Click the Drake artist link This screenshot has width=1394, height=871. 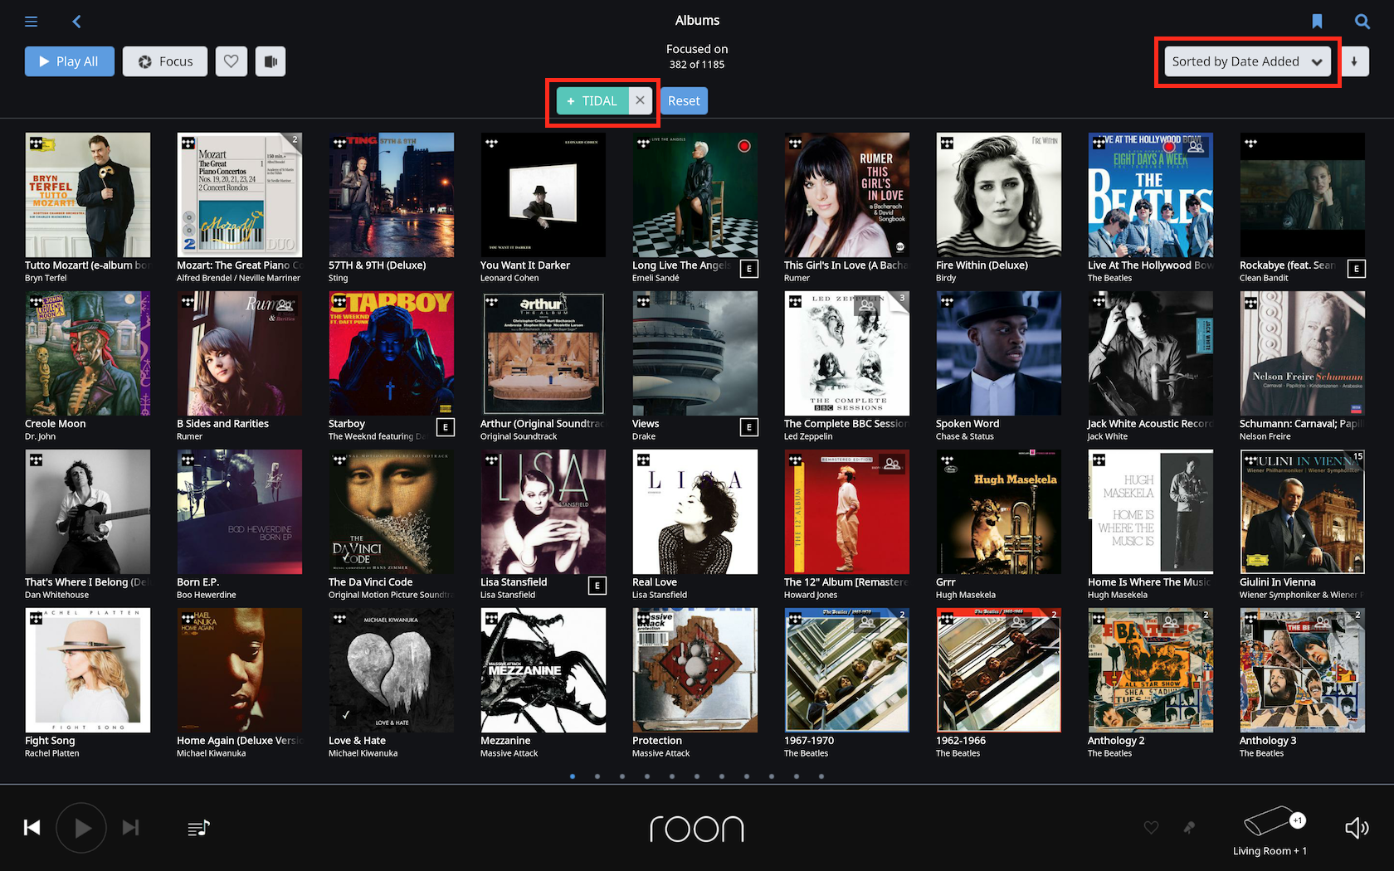(644, 437)
